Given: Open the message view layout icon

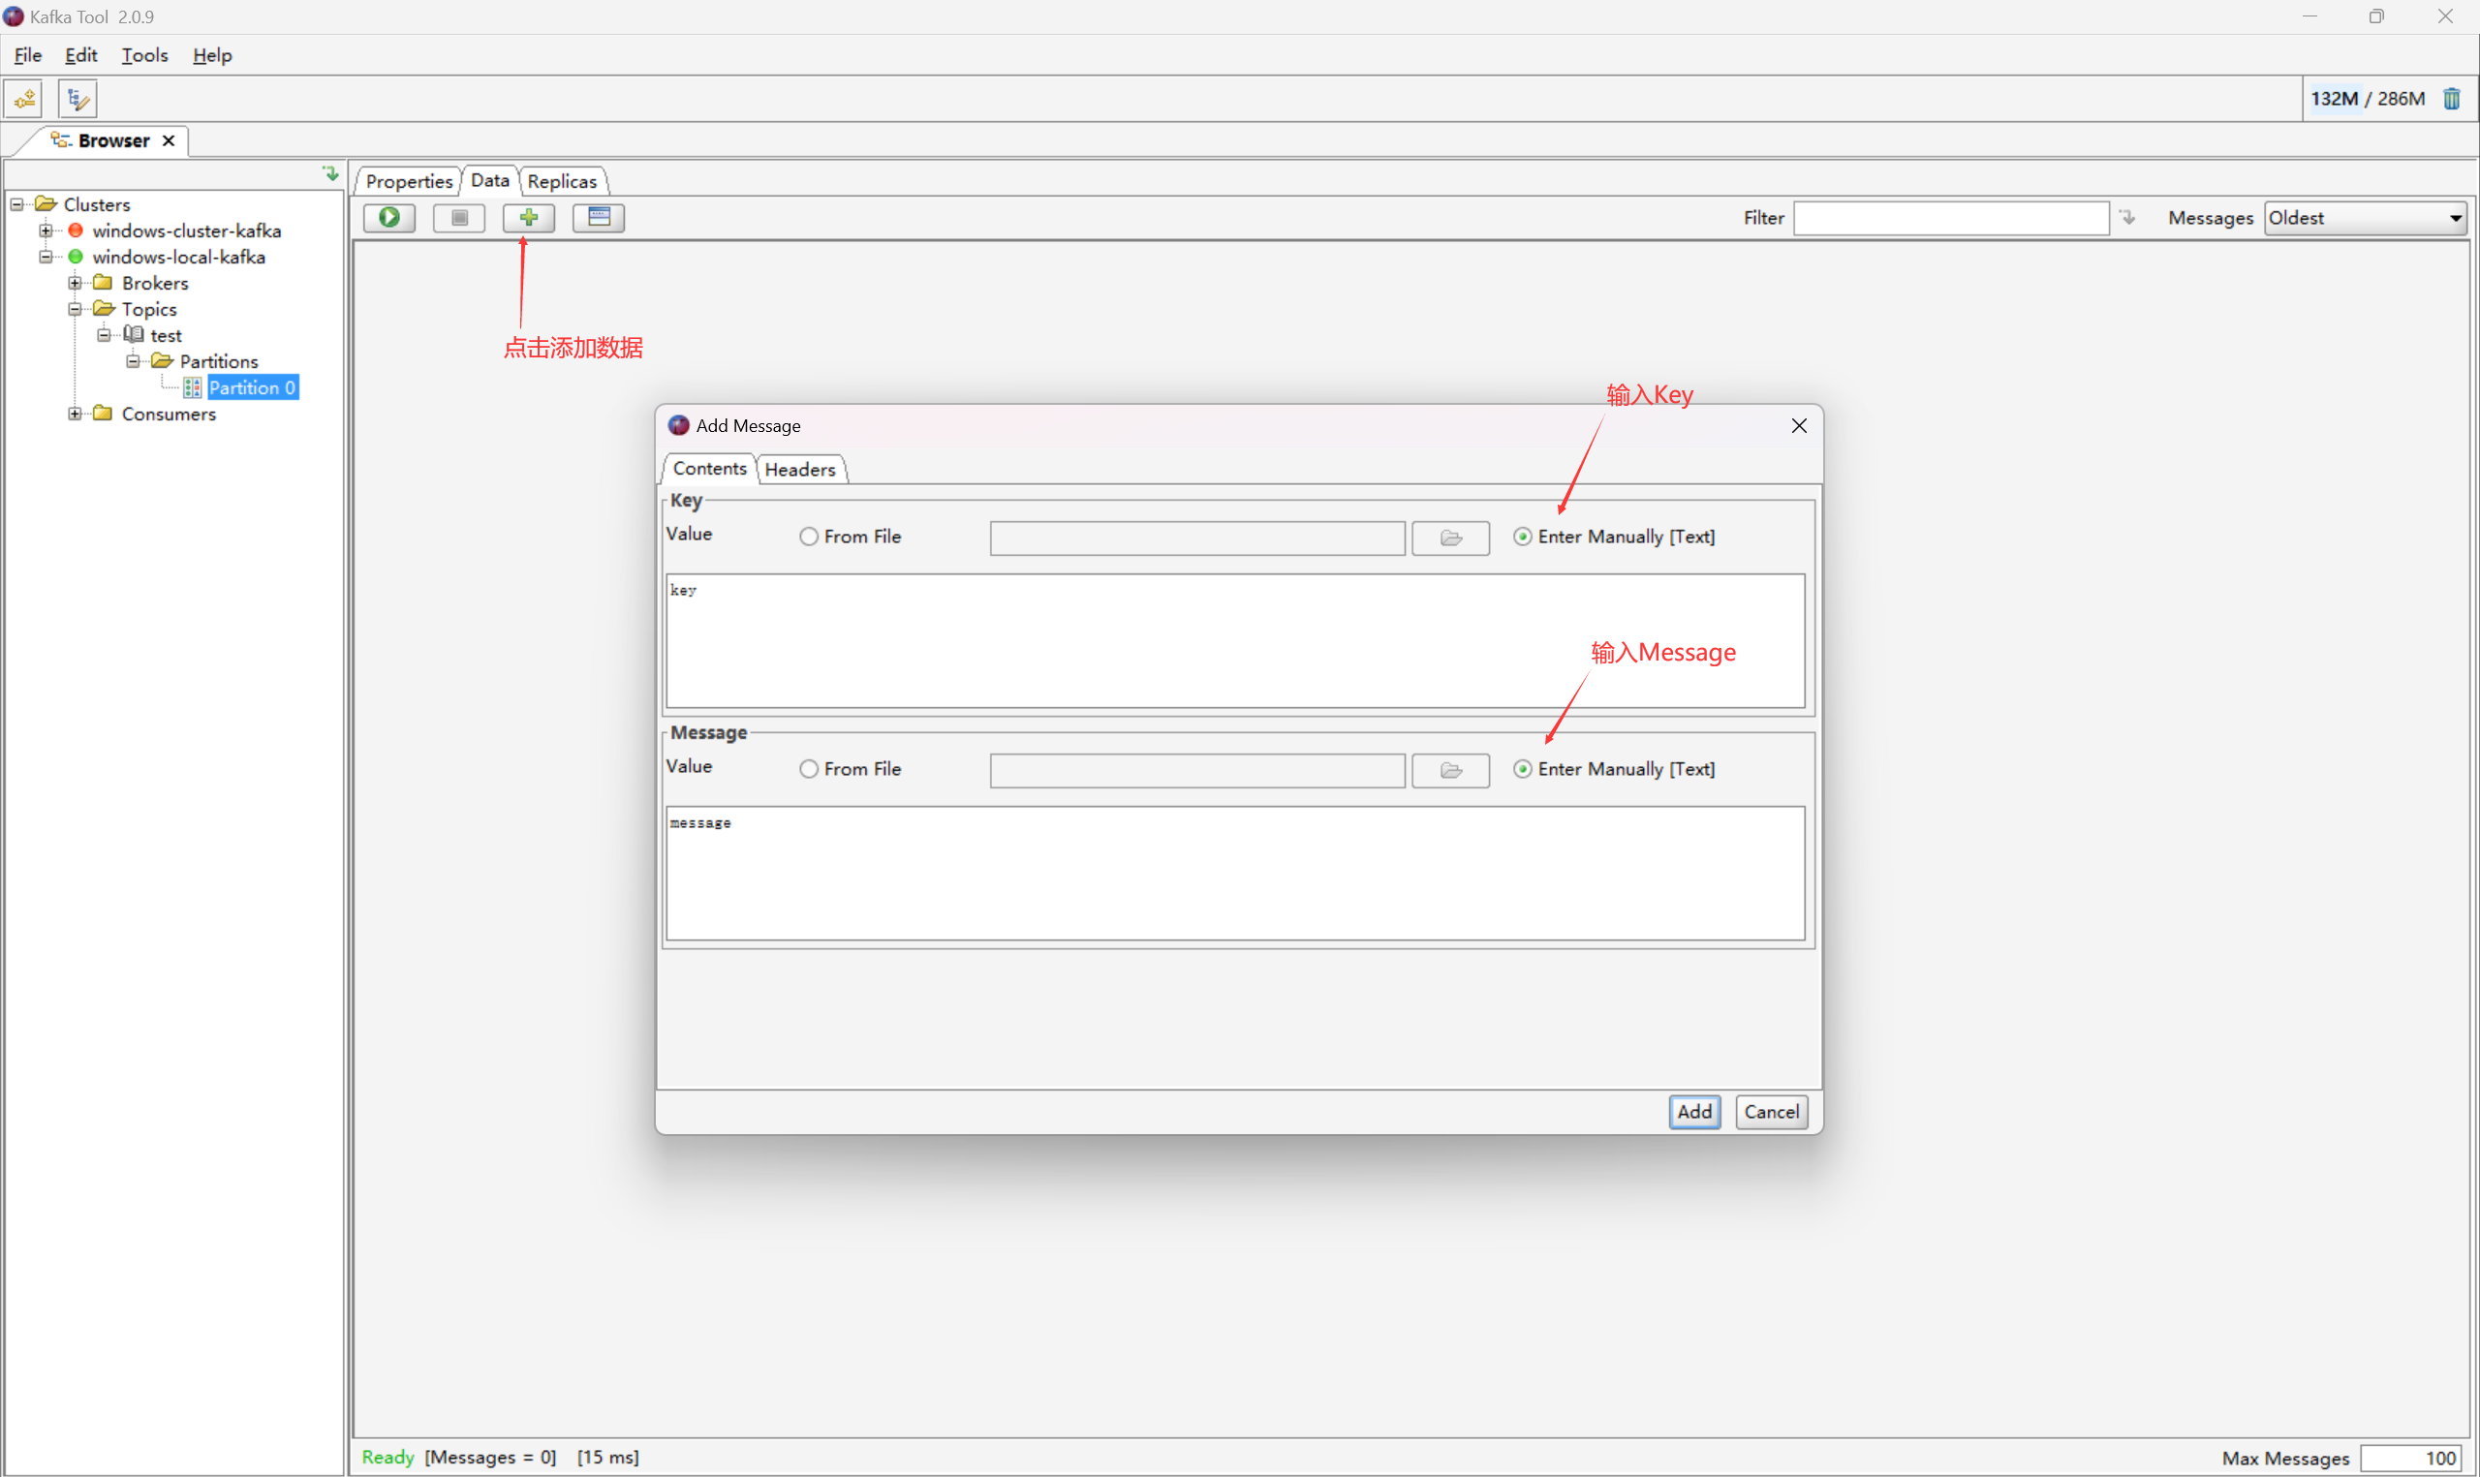Looking at the screenshot, I should pyautogui.click(x=598, y=217).
